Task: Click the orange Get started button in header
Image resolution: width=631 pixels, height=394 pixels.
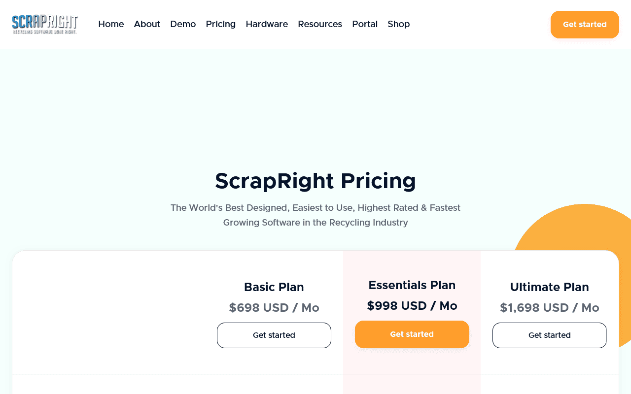Action: (585, 24)
